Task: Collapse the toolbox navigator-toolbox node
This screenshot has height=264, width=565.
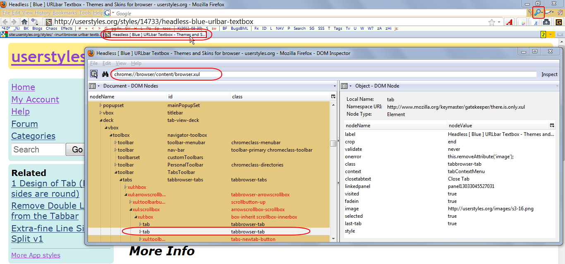Action: click(110, 135)
